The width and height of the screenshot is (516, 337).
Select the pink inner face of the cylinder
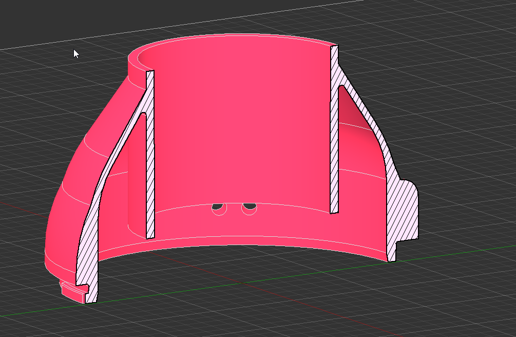point(241,128)
